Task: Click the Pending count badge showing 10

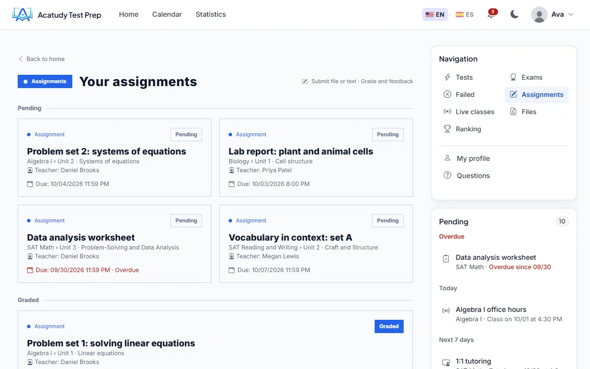Action: (x=562, y=221)
